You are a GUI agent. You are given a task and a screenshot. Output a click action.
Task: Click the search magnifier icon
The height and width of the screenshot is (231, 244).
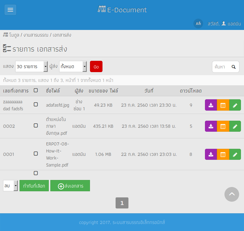[x=233, y=67]
